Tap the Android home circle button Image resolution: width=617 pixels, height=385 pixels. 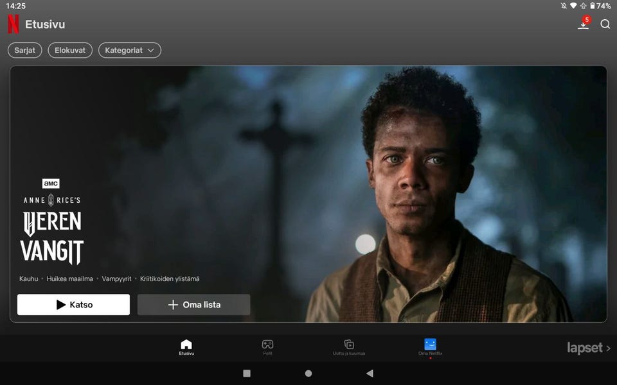click(308, 373)
